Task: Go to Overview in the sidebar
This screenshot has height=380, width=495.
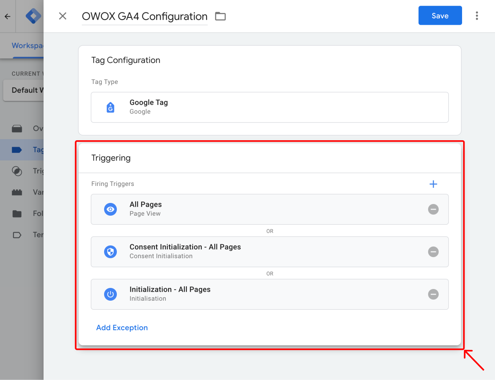Action: (x=22, y=129)
